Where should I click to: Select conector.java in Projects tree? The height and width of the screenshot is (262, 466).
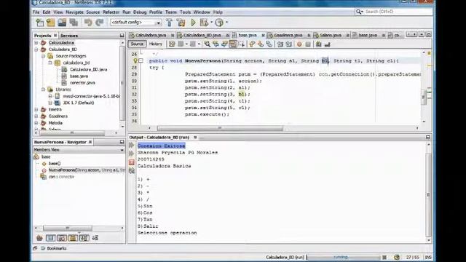click(82, 83)
